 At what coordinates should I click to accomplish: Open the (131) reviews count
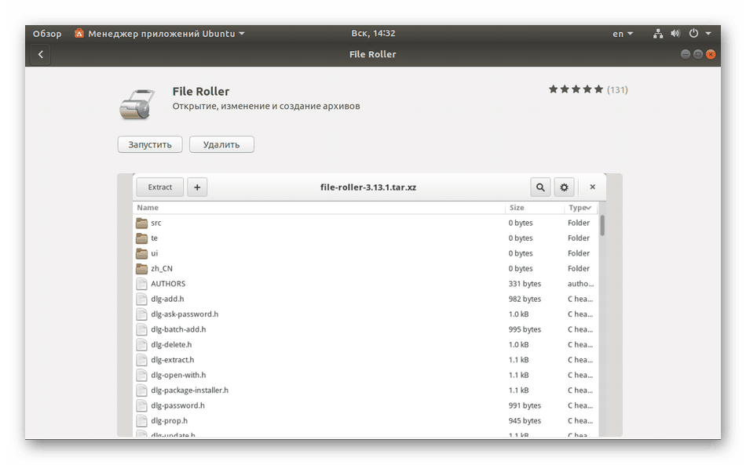(x=617, y=89)
